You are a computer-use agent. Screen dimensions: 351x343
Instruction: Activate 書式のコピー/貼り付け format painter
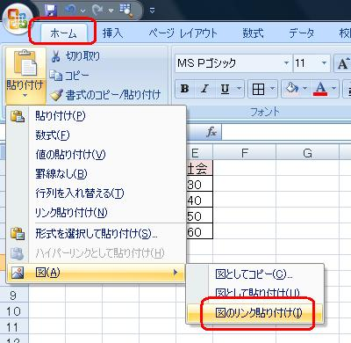coord(105,95)
